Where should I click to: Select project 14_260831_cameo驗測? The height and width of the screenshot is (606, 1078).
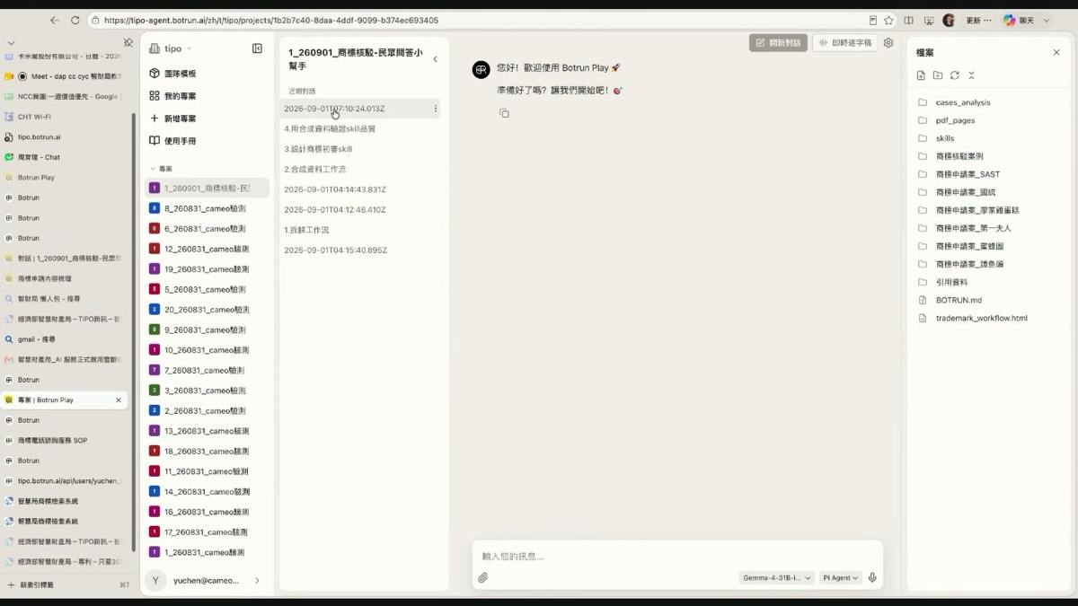207,492
